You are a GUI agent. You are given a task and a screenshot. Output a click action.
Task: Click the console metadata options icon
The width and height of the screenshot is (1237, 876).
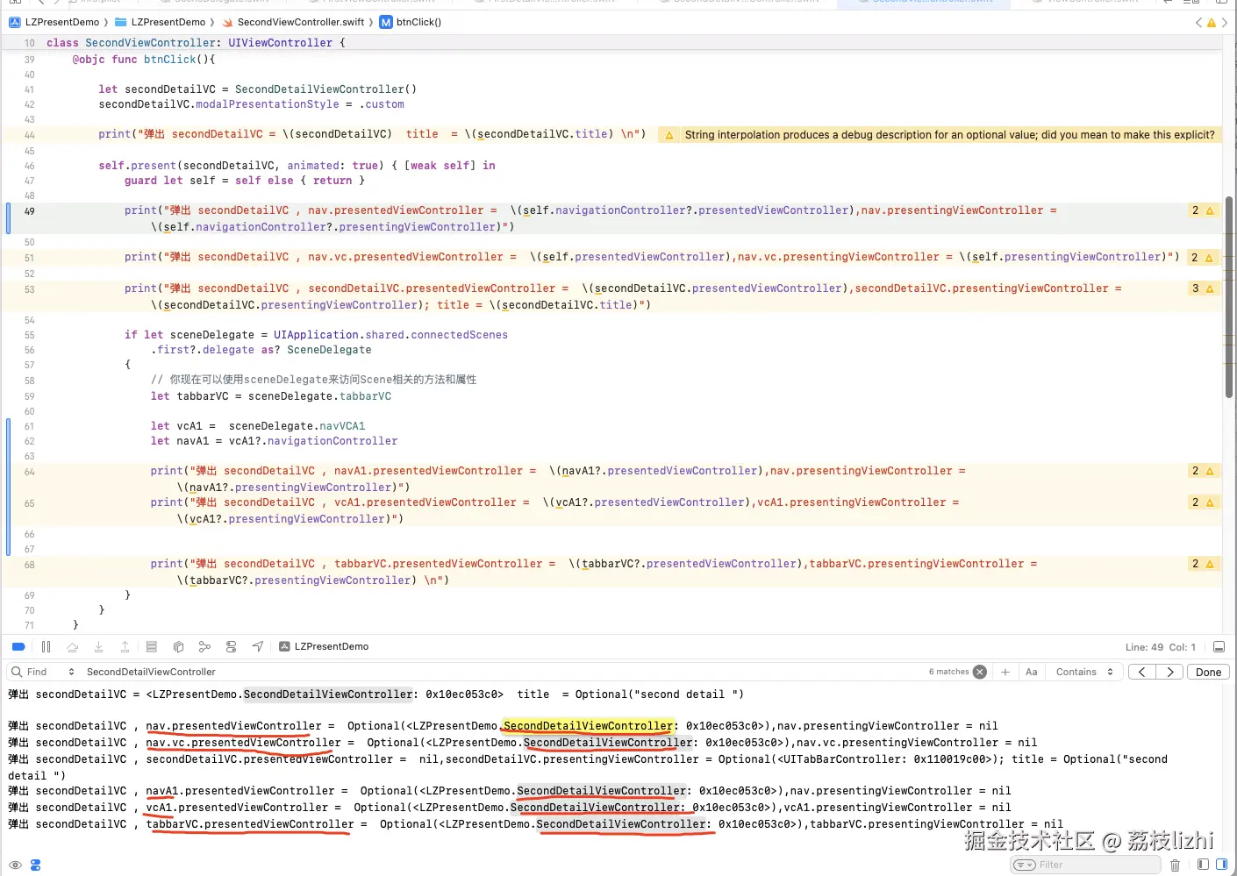(x=36, y=865)
